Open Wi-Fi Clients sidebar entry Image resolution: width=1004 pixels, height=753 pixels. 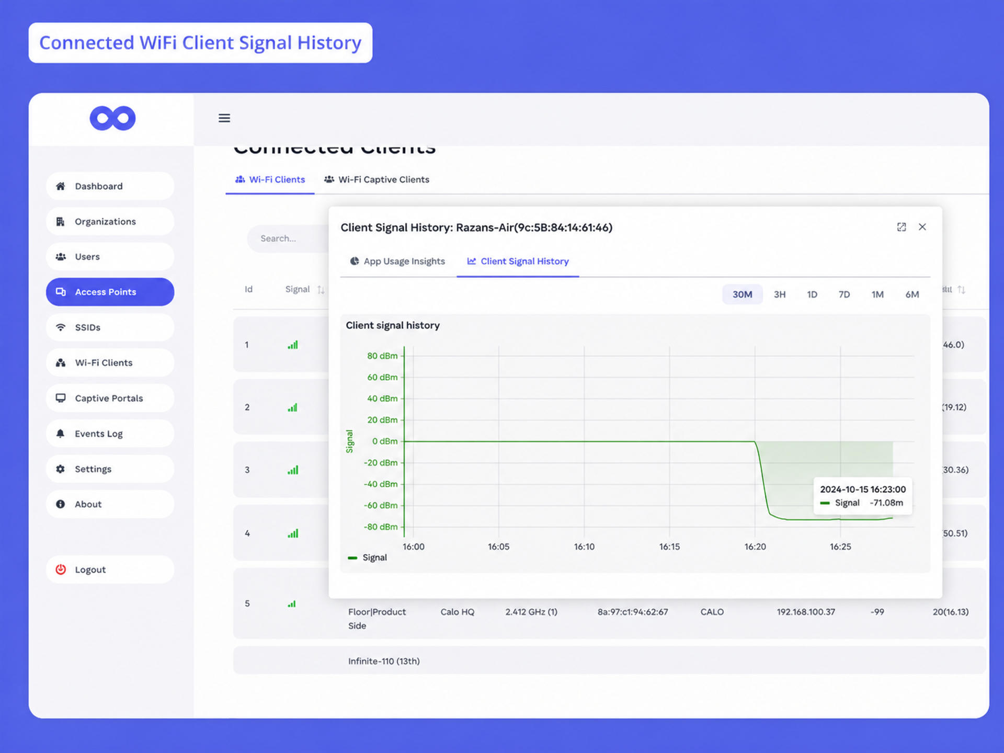(x=110, y=363)
